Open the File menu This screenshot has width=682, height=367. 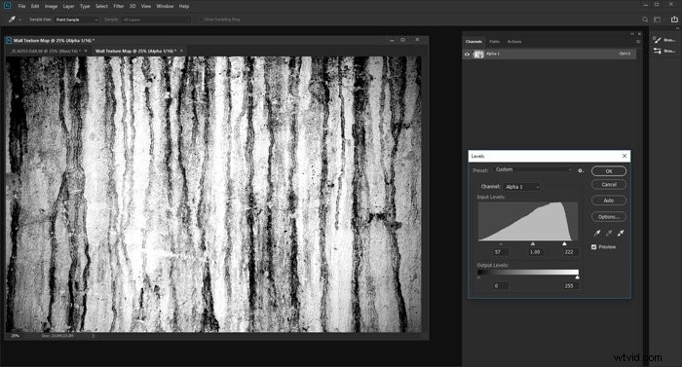[21, 6]
